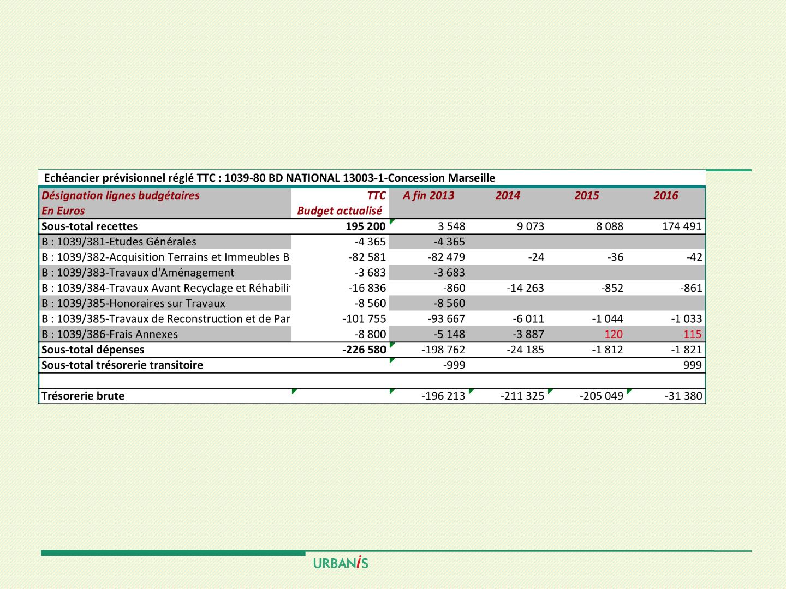Select the 'Honoraires sur Travaux' row label
The image size is (786, 589).
tap(133, 303)
